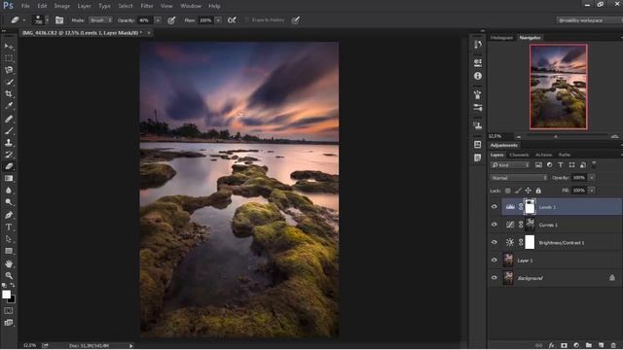Select the History Brush tool
623x350 pixels.
tap(9, 155)
